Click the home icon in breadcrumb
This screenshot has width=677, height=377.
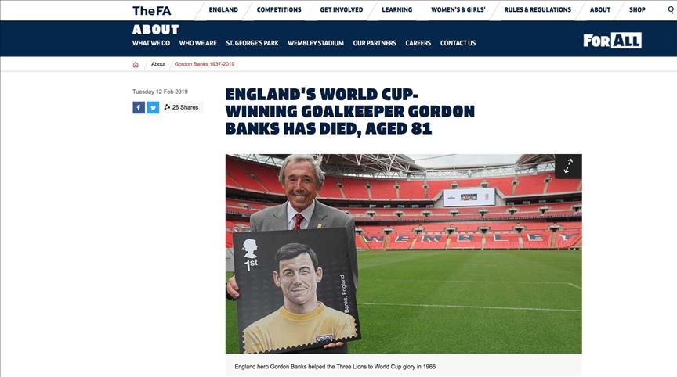coord(136,65)
